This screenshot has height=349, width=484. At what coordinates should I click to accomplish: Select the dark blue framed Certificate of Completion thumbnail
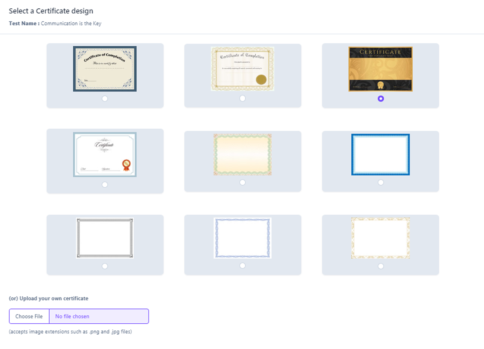pos(105,69)
